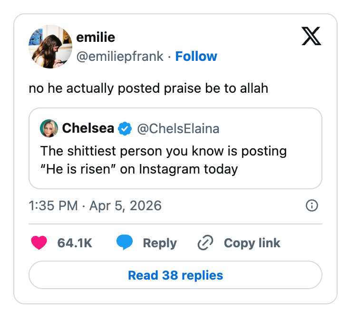The height and width of the screenshot is (311, 349).
Task: Click the blue reply bubble icon
Action: click(x=125, y=243)
